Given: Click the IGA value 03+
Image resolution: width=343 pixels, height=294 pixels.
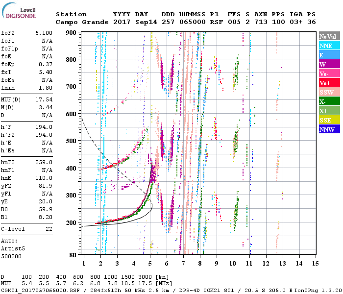Looking at the screenshot, I should pyautogui.click(x=296, y=22).
